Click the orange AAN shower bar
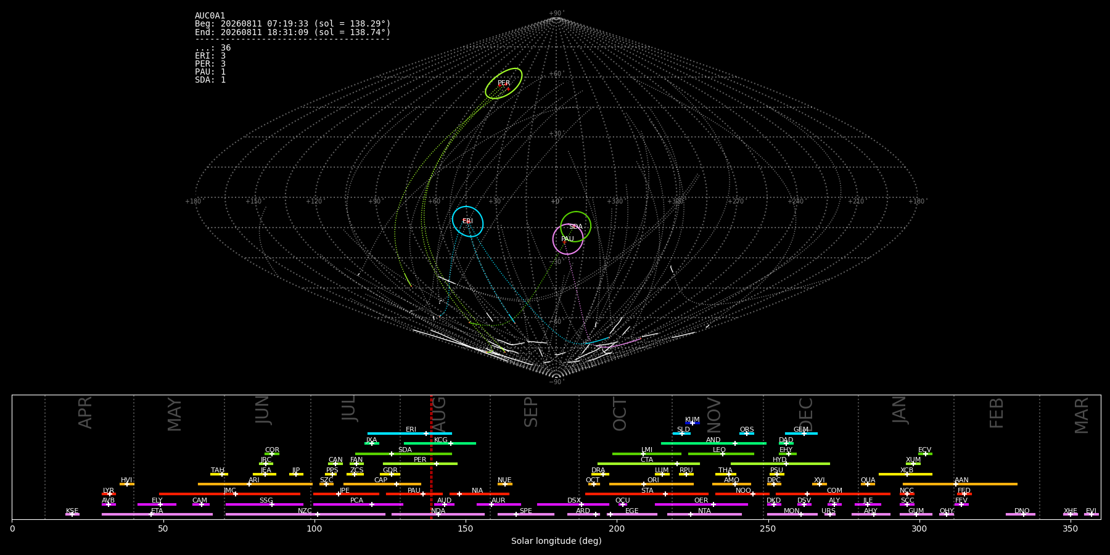 960,484
